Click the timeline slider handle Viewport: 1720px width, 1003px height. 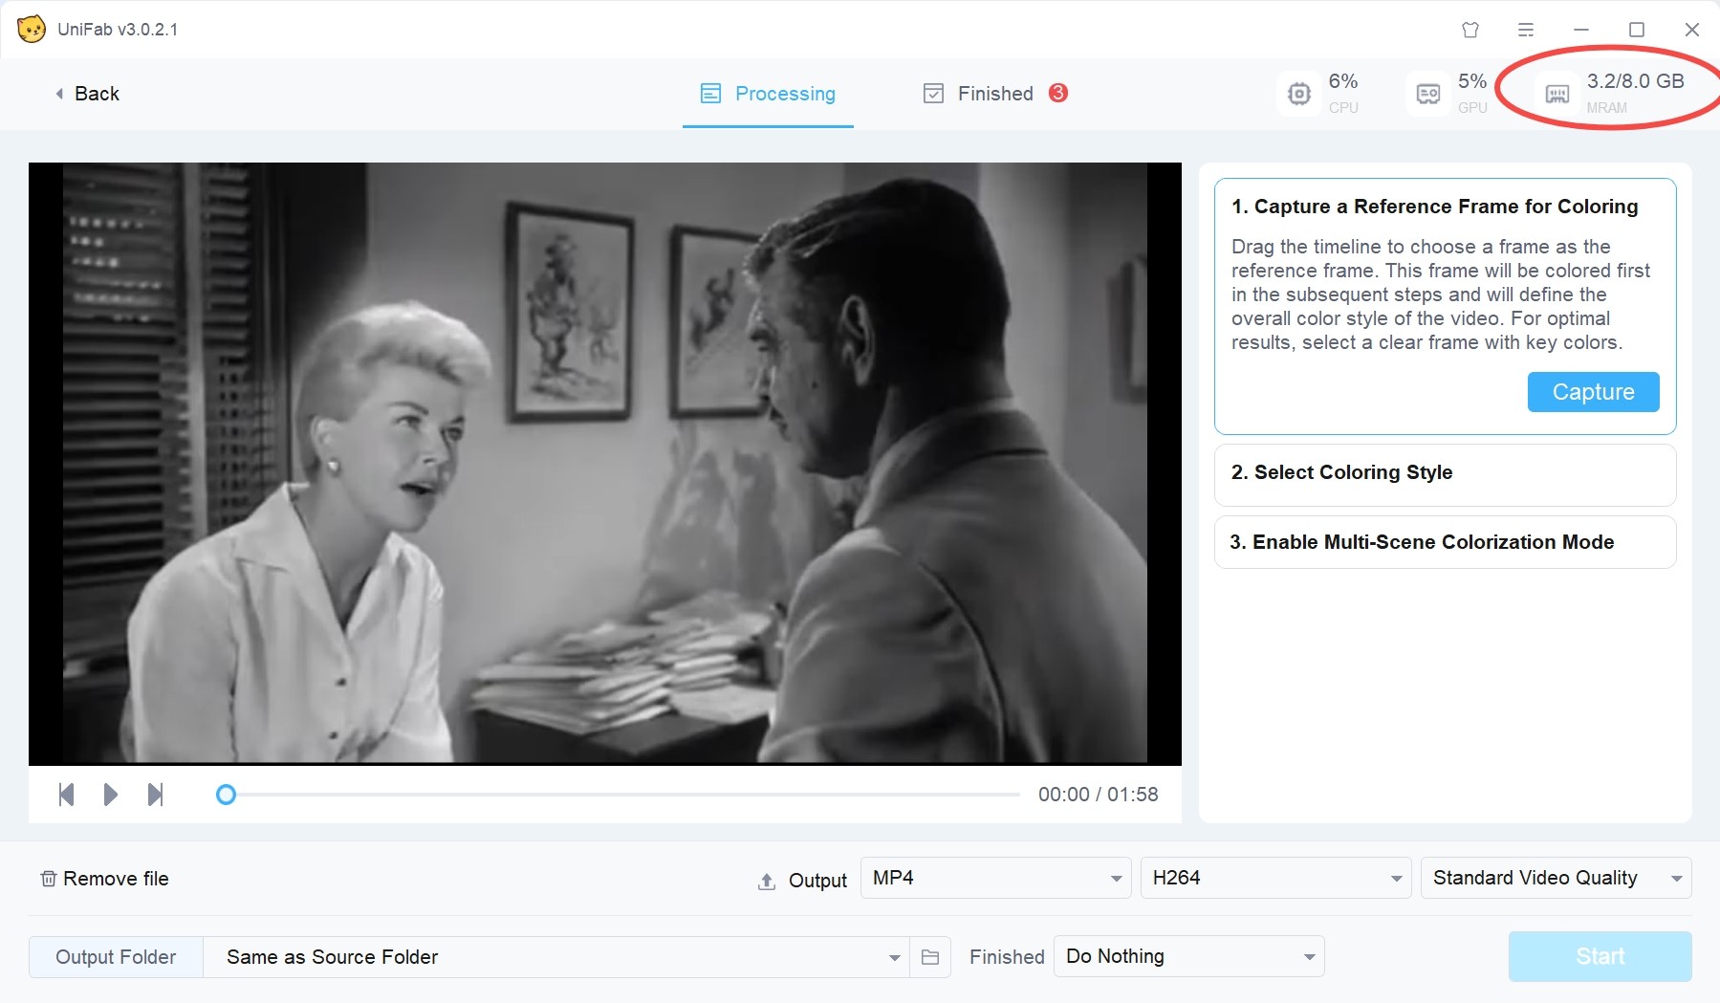point(226,795)
